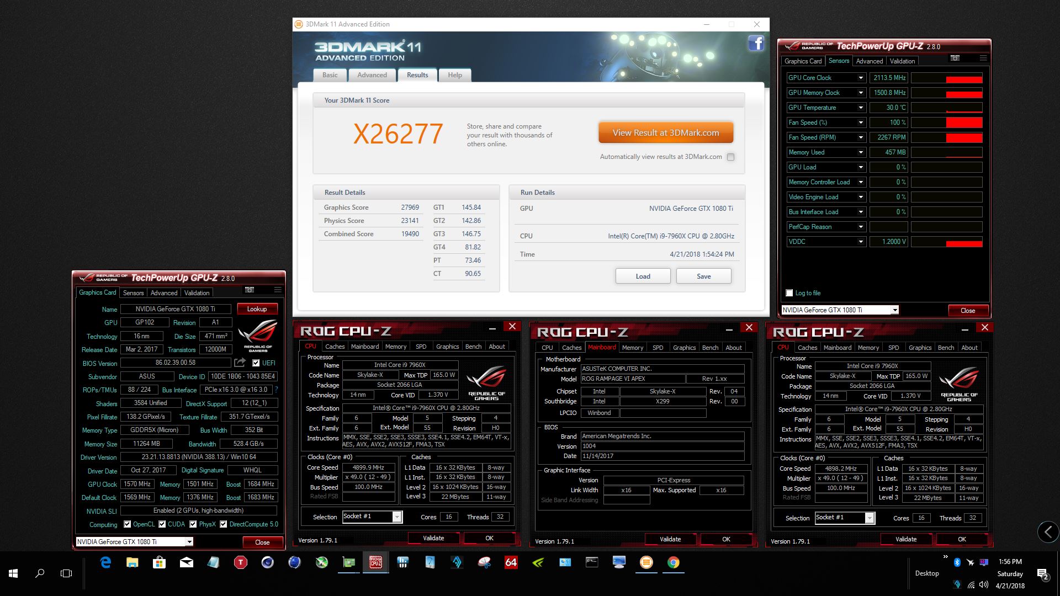Open the GPU-Z hamburger menu in Graphics Card window
Image resolution: width=1060 pixels, height=596 pixels.
278,290
